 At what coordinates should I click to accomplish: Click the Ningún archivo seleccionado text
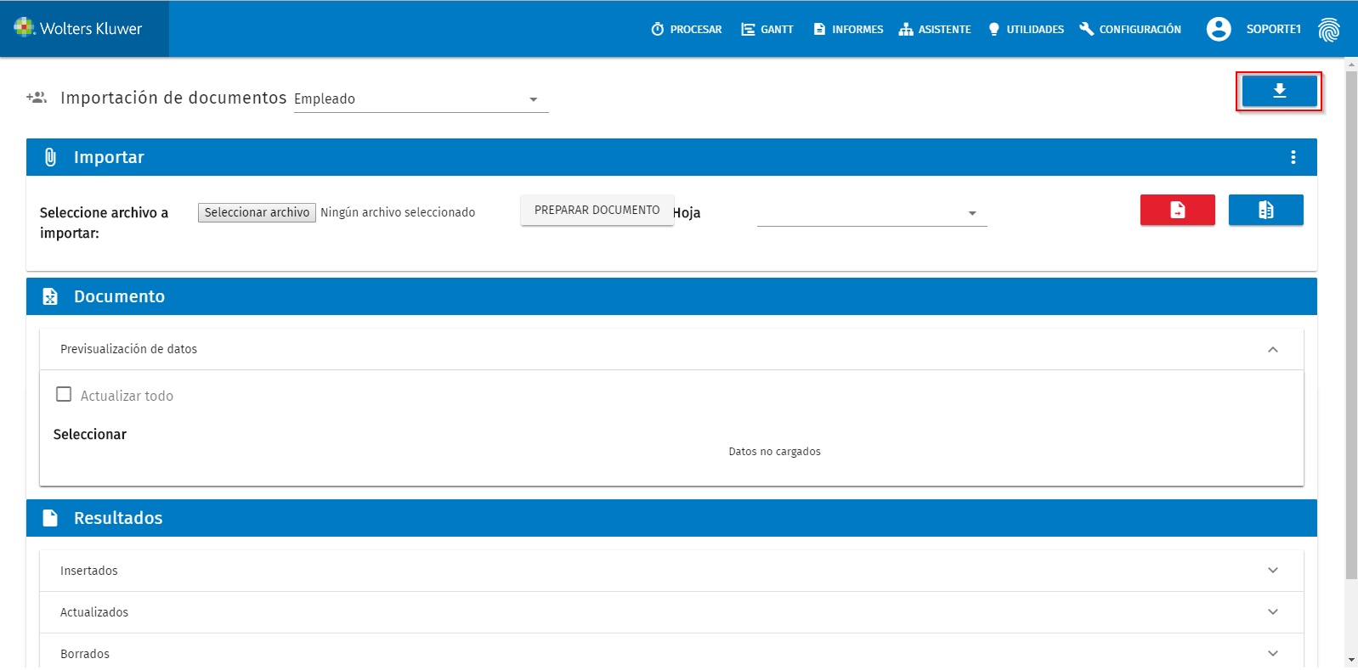coord(398,212)
